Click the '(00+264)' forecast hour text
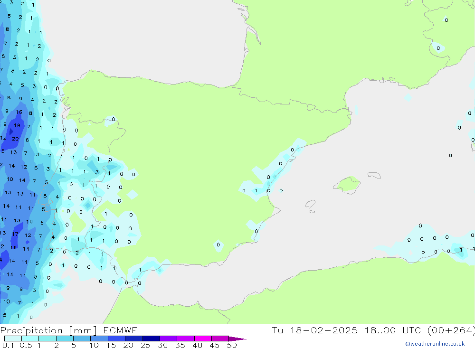The image size is (475, 348). pos(451,330)
